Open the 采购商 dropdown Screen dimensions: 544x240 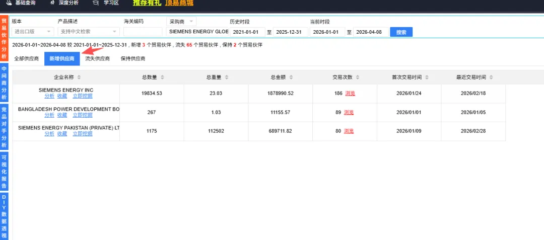181,22
